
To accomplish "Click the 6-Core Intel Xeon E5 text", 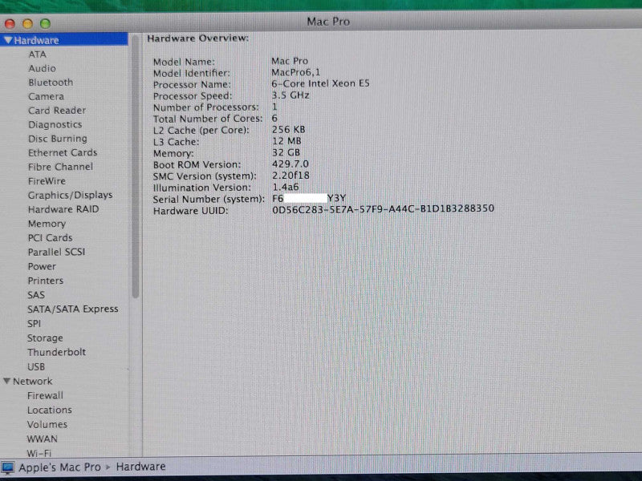I will (320, 83).
